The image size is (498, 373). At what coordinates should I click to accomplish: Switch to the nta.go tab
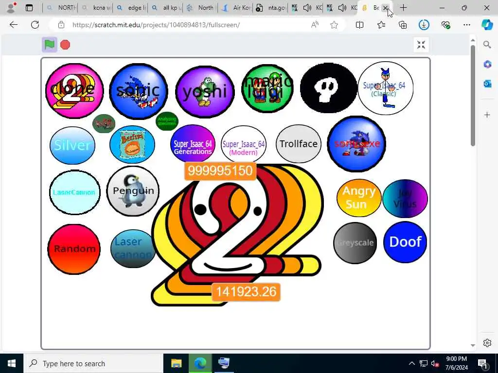[x=270, y=8]
